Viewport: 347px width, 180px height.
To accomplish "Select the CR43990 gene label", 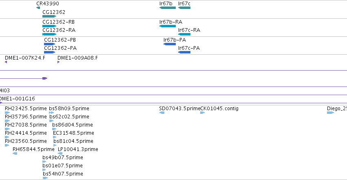I will [x=48, y=4].
